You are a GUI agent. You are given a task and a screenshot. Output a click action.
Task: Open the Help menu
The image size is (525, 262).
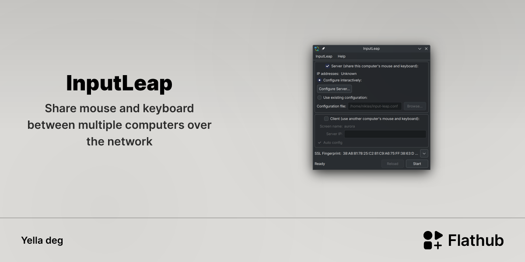342,56
